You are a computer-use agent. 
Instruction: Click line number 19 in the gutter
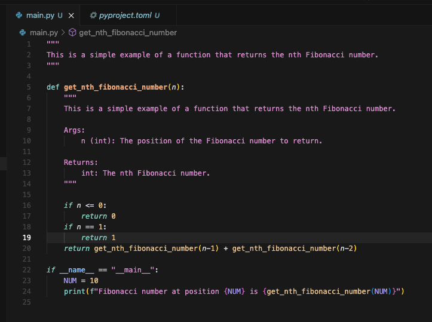(26, 238)
